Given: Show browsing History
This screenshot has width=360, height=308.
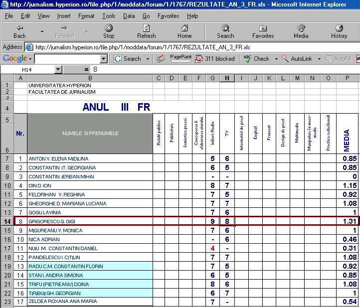Looking at the screenshot, I should (x=339, y=31).
